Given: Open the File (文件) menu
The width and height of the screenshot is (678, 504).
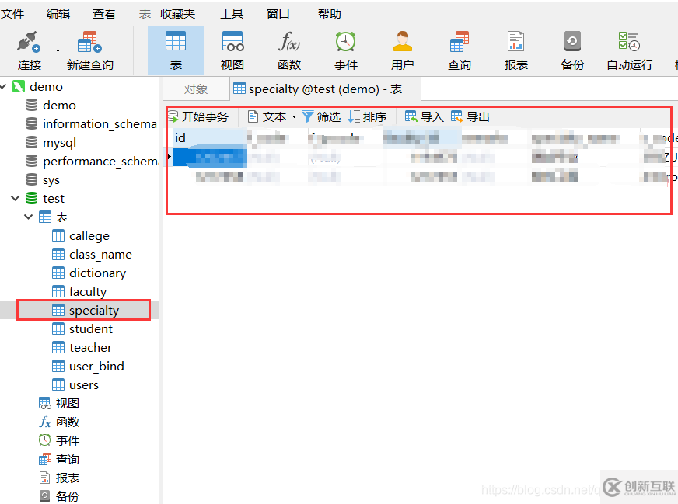Looking at the screenshot, I should [12, 14].
